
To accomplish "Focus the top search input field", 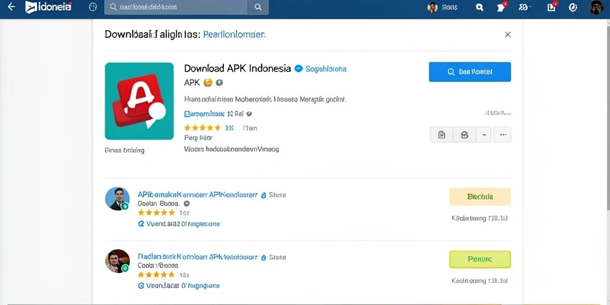I will point(176,7).
